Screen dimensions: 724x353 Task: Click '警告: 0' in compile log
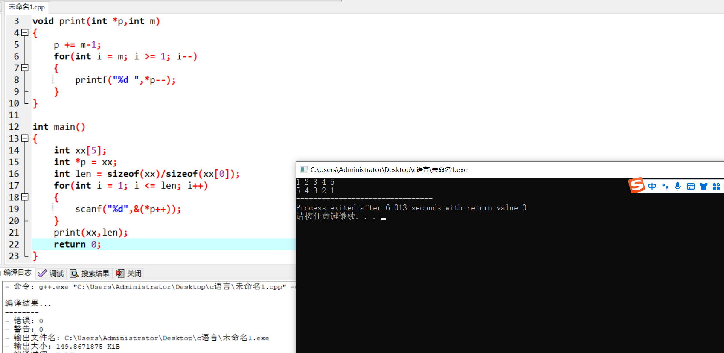pos(24,329)
